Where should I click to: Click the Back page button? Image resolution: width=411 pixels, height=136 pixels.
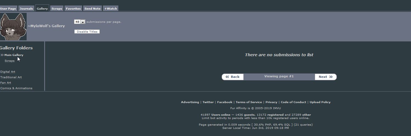coord(233,77)
